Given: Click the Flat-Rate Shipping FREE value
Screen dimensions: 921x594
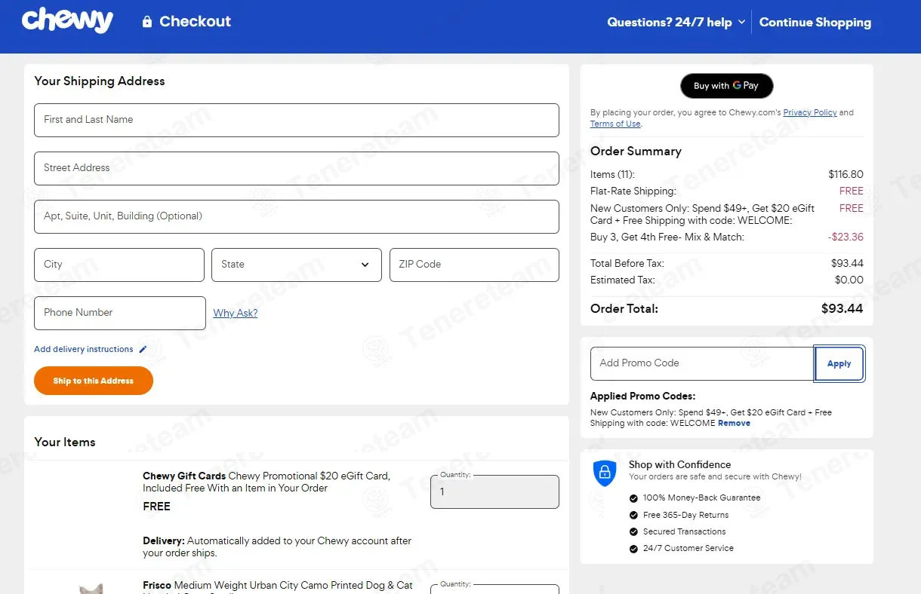Looking at the screenshot, I should (851, 191).
